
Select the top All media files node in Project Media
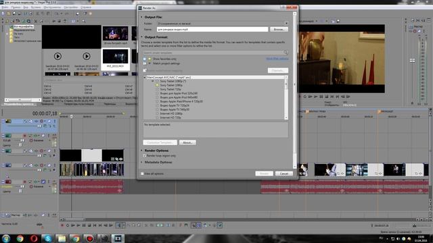[23, 27]
